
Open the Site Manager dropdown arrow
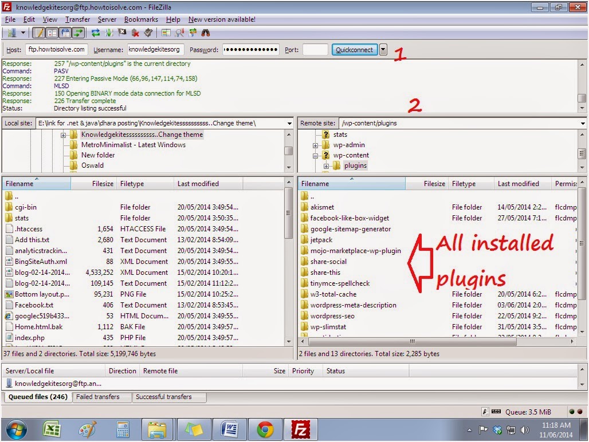pyautogui.click(x=22, y=31)
